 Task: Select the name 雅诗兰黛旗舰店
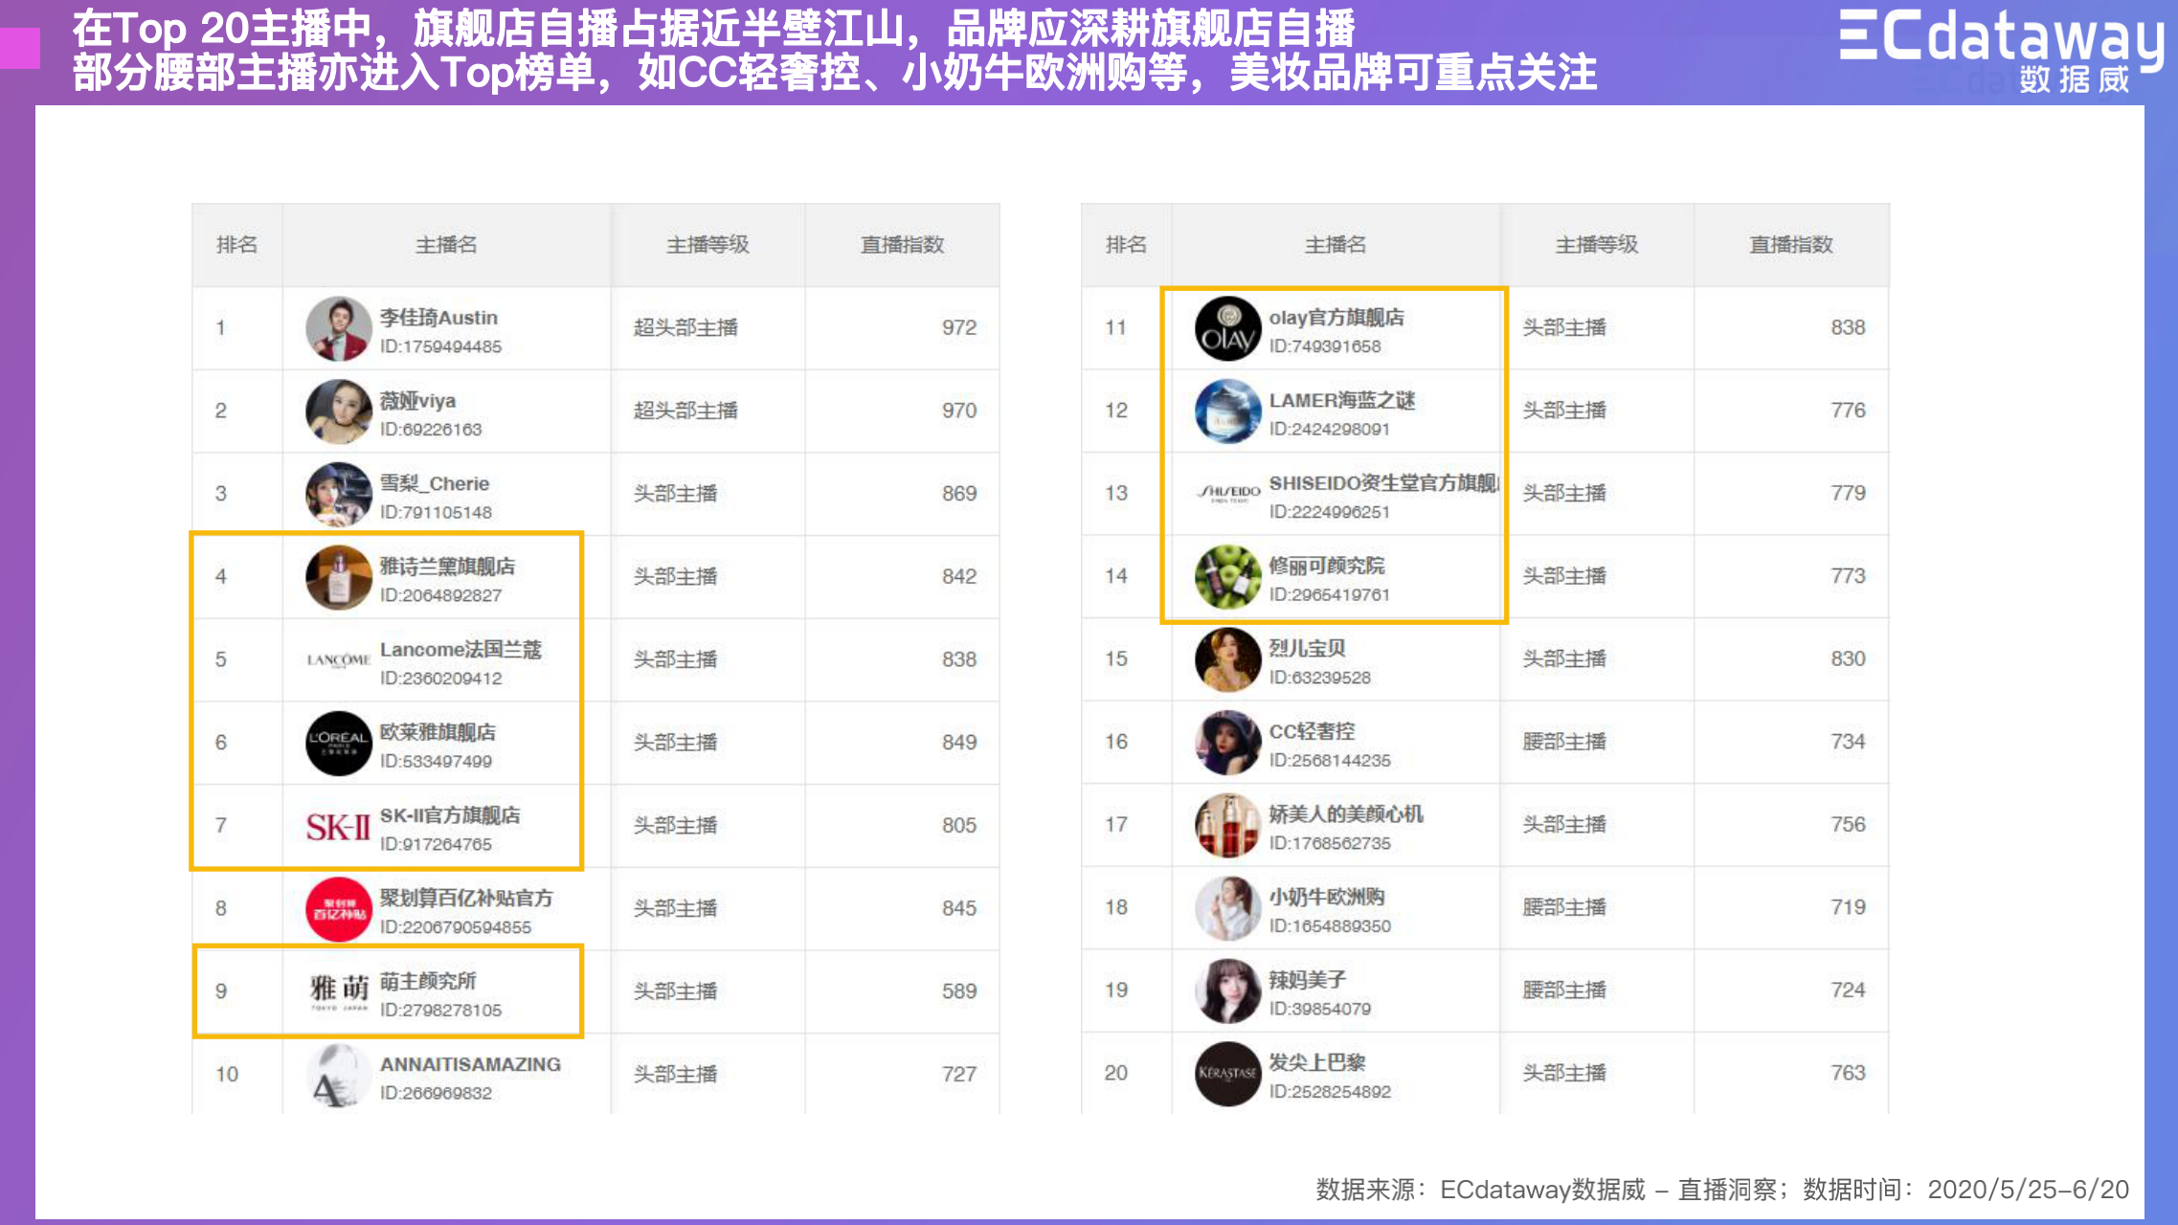(447, 567)
